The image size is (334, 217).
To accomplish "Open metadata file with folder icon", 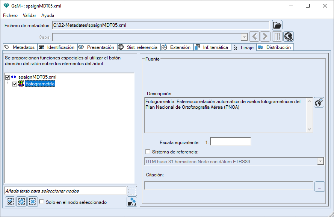I will coord(277,25).
